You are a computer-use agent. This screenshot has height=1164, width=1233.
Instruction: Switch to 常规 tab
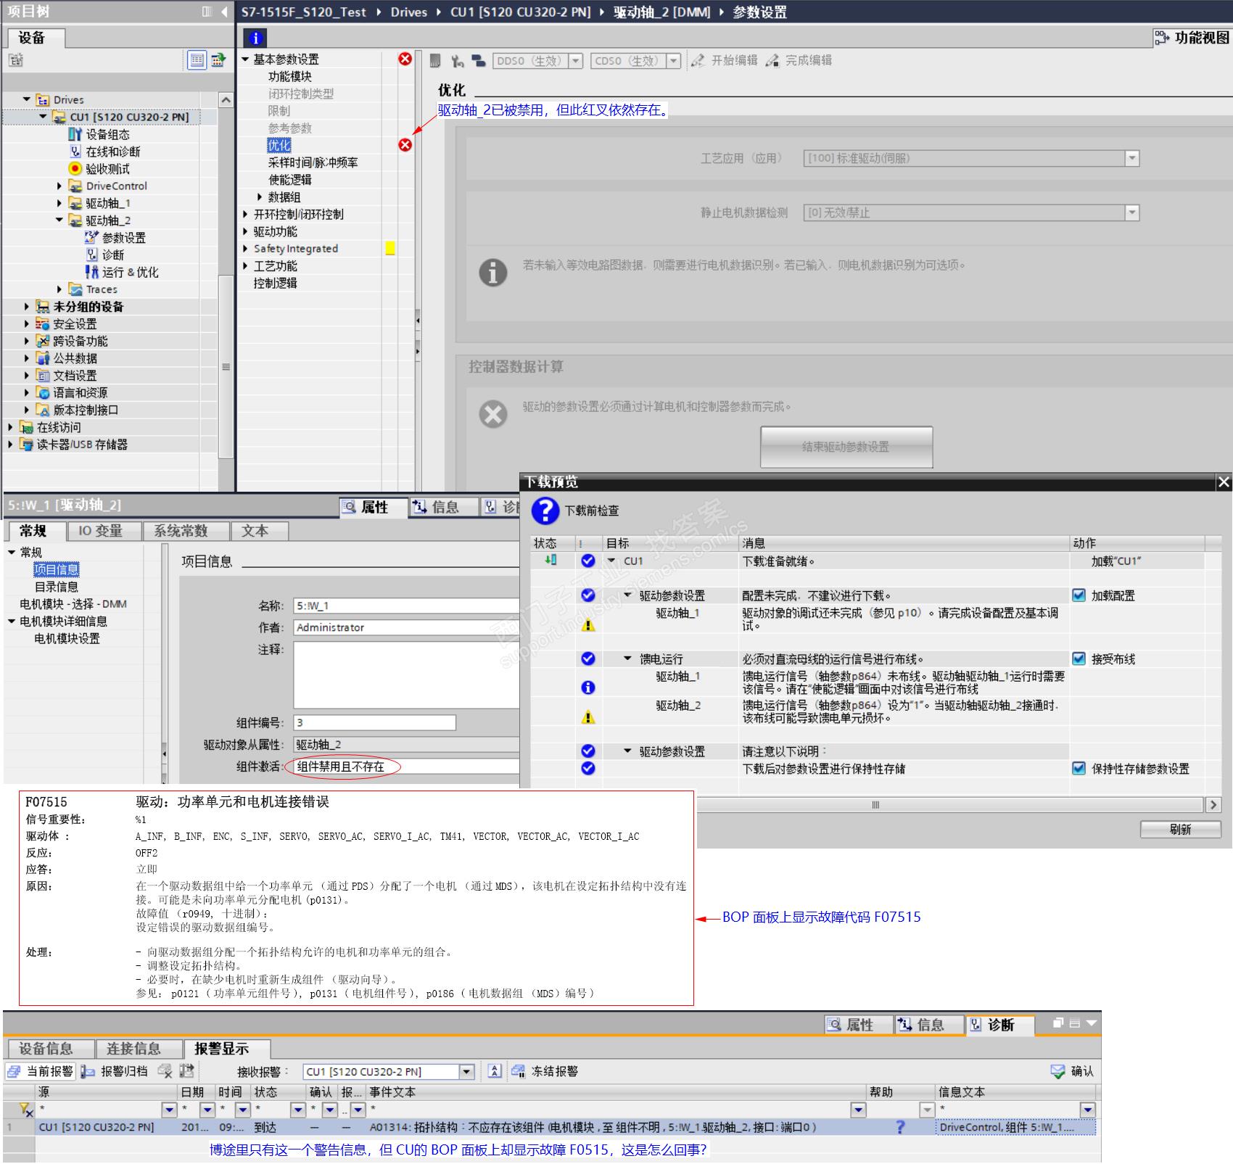(33, 531)
